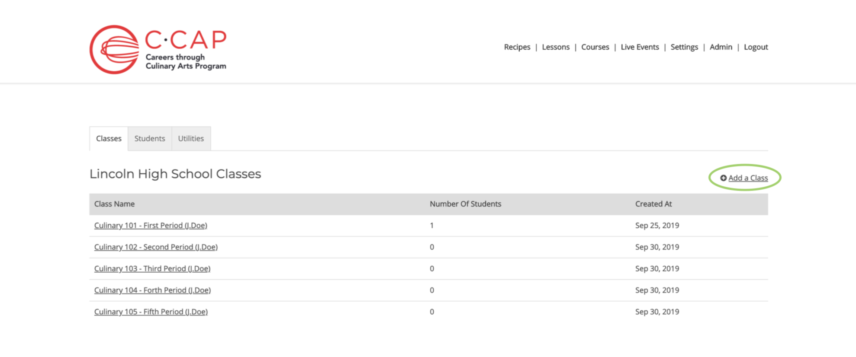Viewport: 856px width, 357px height.
Task: Switch to the Utilities tab
Action: tap(191, 139)
